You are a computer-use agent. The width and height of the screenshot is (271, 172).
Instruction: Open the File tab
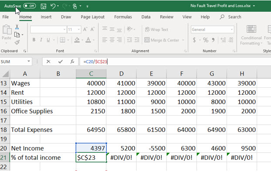click(x=6, y=17)
